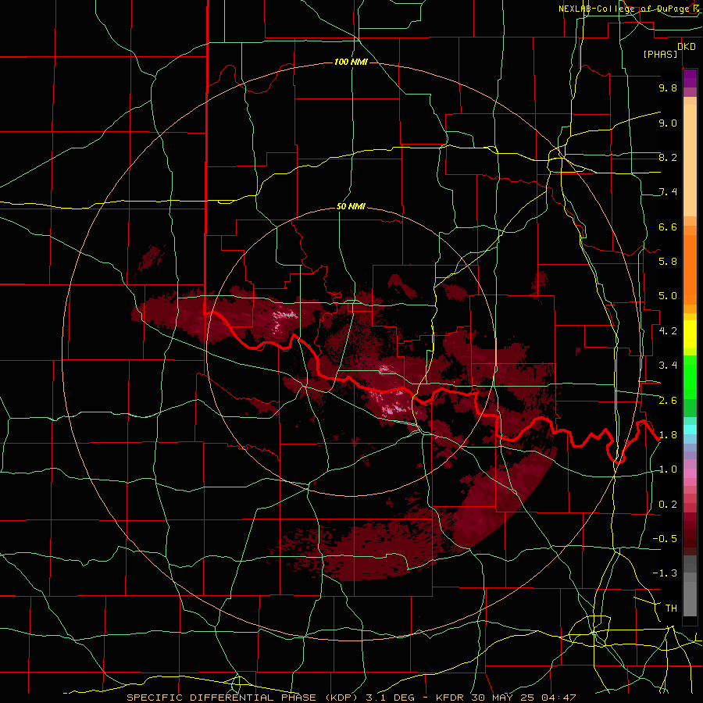The height and width of the screenshot is (703, 703).
Task: Pick the cyan color band on scale
Action: (x=690, y=430)
